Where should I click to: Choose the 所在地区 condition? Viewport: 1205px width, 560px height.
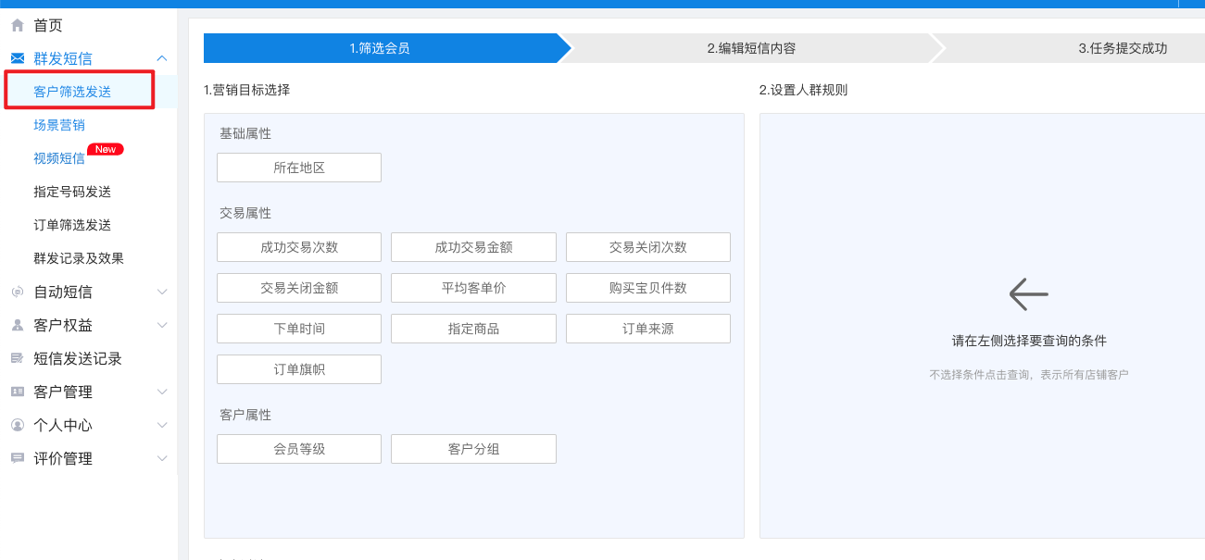(x=299, y=168)
